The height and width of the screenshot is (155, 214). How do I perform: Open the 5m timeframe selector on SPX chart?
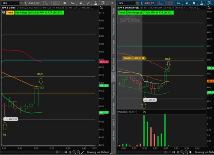pos(73,3)
